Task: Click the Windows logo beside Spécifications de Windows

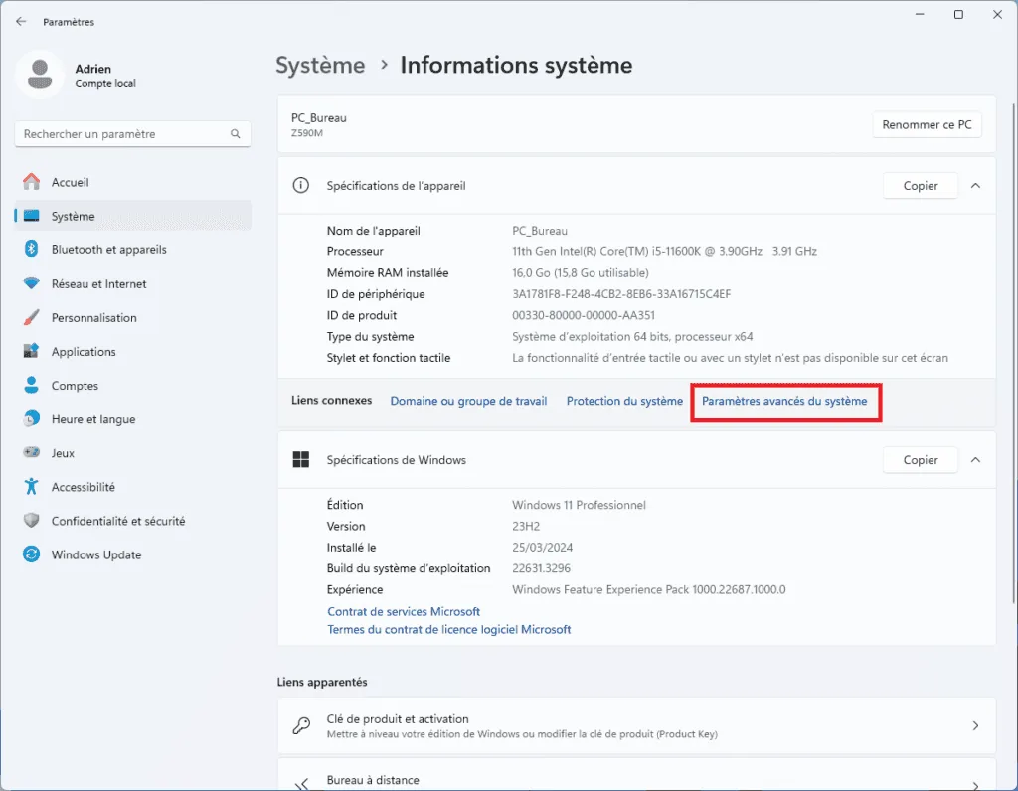Action: [x=300, y=459]
